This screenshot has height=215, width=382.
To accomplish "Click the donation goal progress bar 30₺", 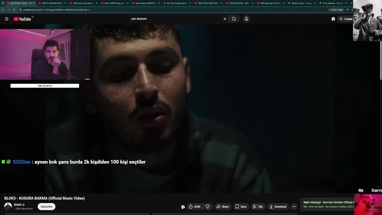I will pyautogui.click(x=45, y=86).
